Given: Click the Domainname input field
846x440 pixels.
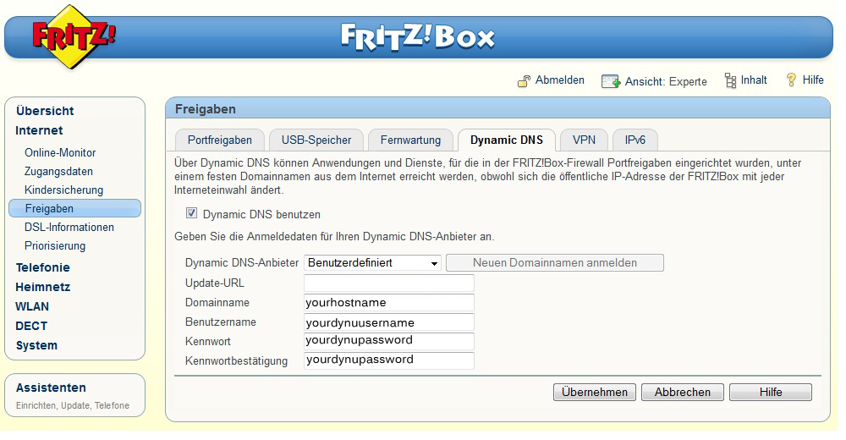Looking at the screenshot, I should click(389, 302).
